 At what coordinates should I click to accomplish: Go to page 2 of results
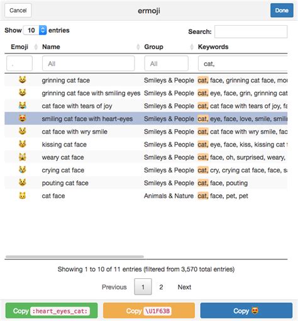pyautogui.click(x=161, y=287)
